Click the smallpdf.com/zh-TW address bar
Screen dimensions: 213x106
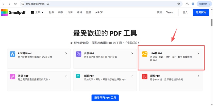click(101, 4)
